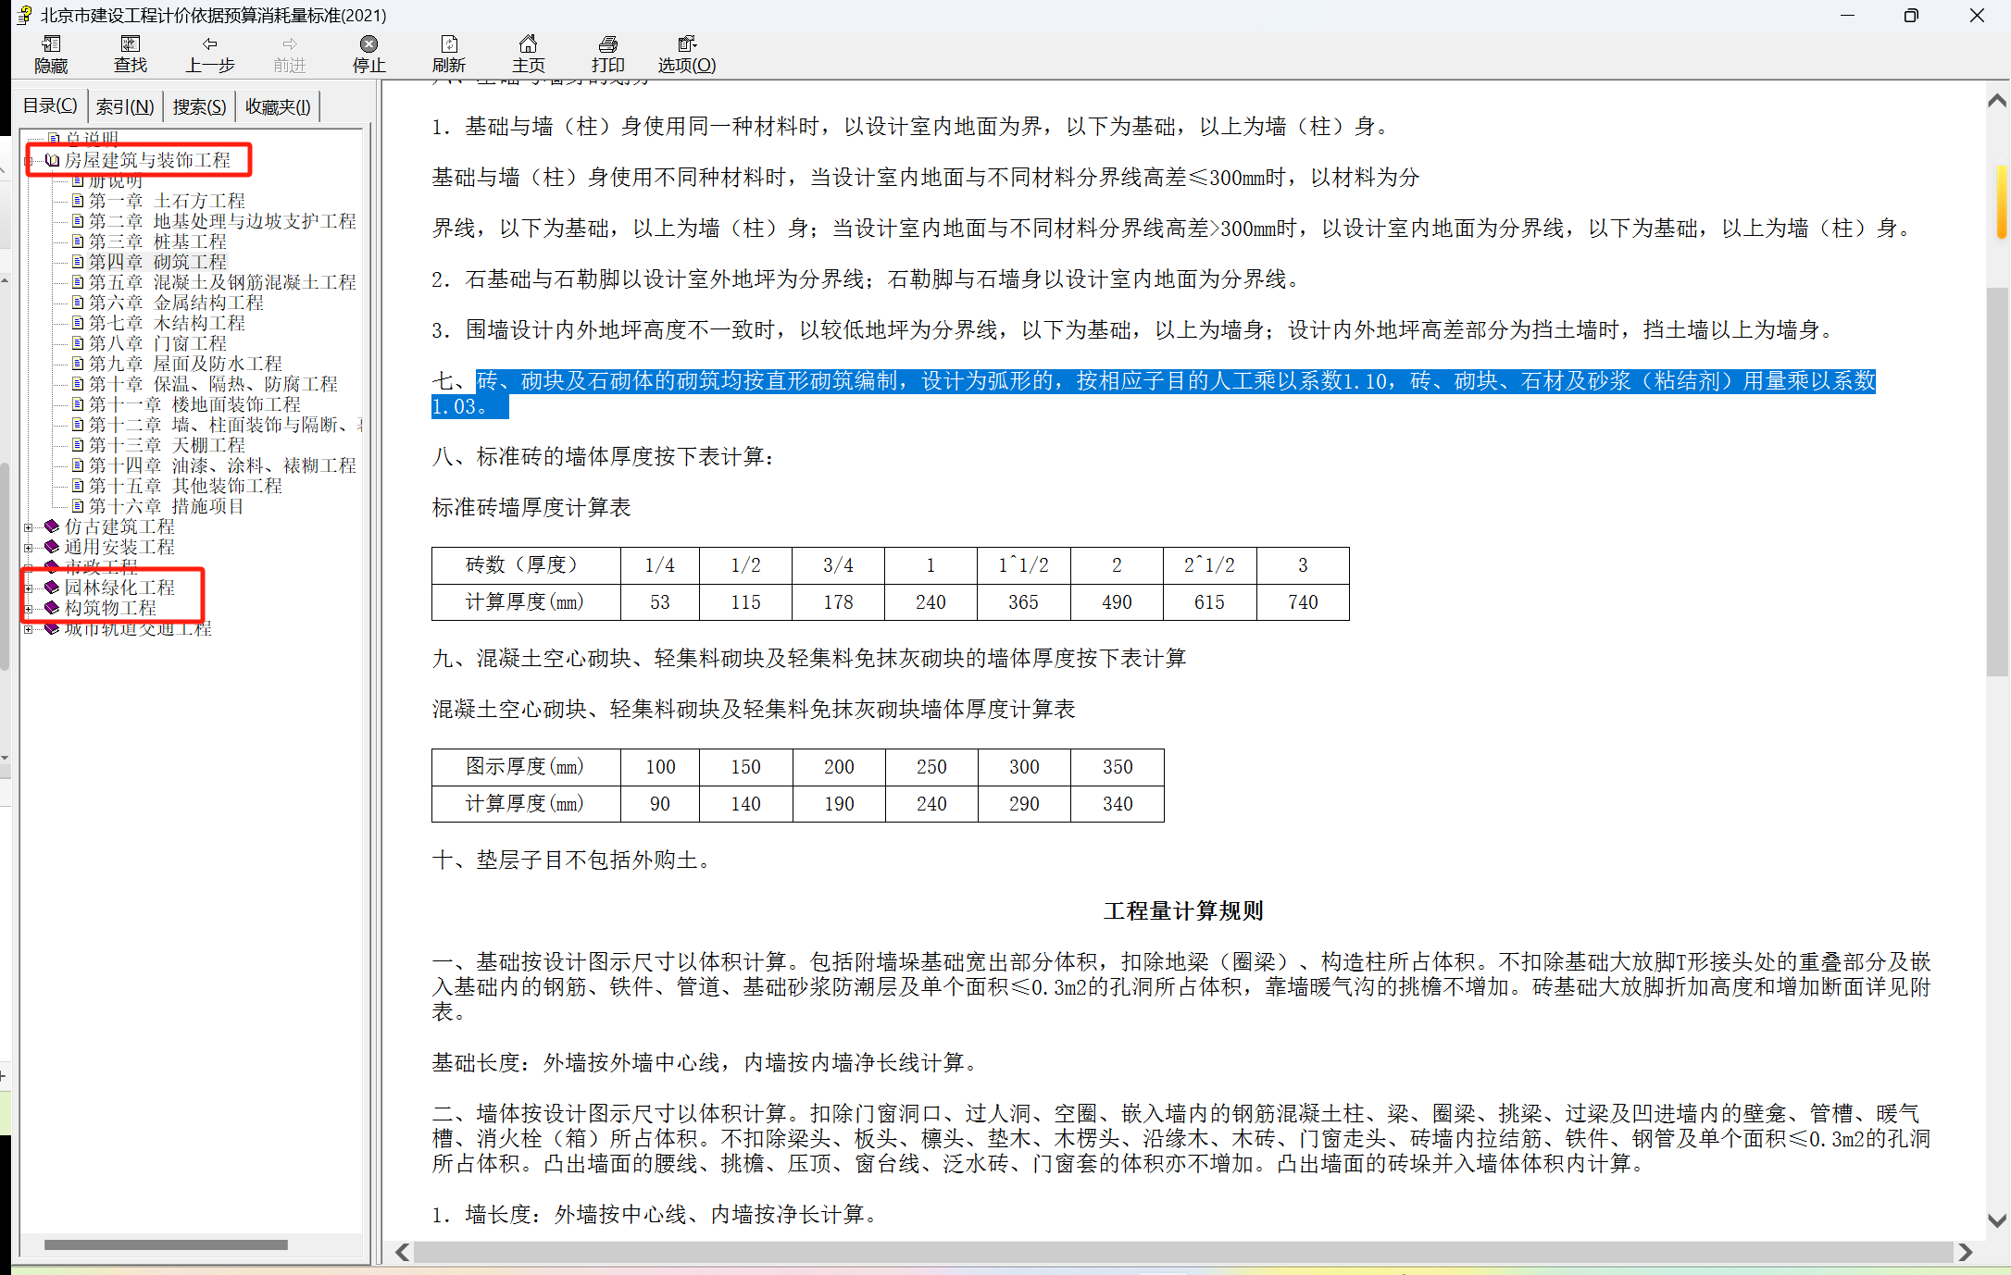This screenshot has height=1275, width=2011.
Task: Open 第三章 桩基工程 chapter
Action: coord(157,241)
